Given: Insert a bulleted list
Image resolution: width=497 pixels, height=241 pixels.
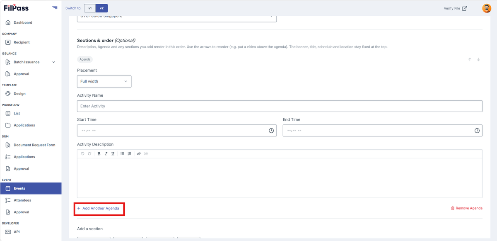Looking at the screenshot, I should click(122, 154).
